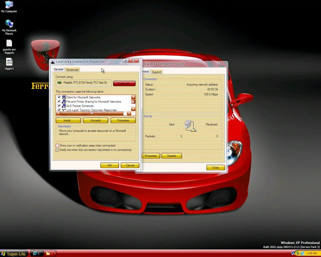The image size is (321, 257).
Task: Click the Windows flag logo on Start
Action: tap(3, 254)
